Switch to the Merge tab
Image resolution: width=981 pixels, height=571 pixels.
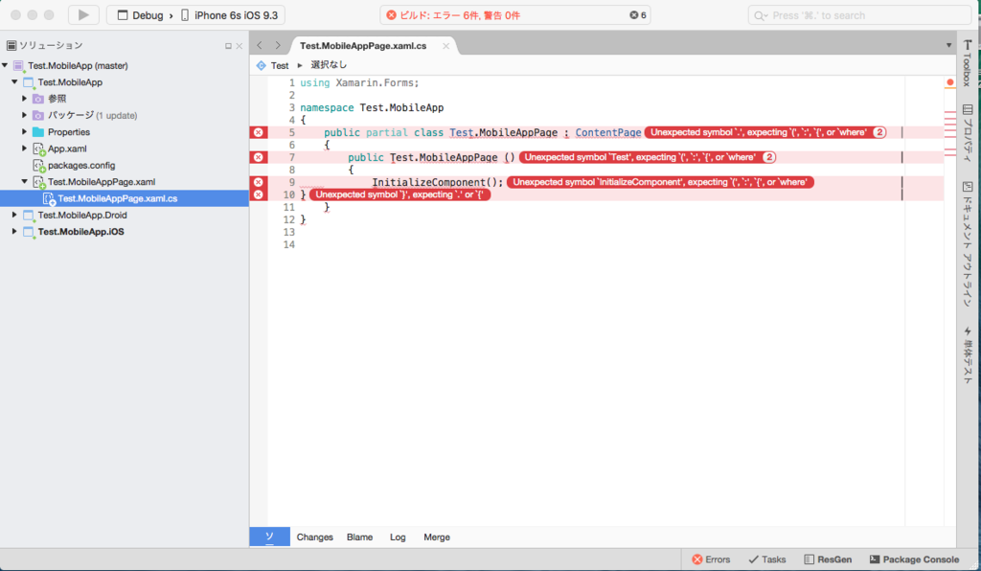(x=437, y=537)
